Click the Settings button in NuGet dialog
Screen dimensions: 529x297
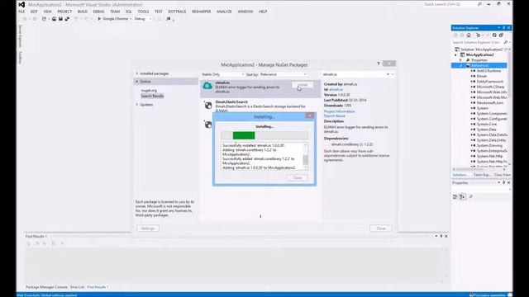pyautogui.click(x=148, y=229)
